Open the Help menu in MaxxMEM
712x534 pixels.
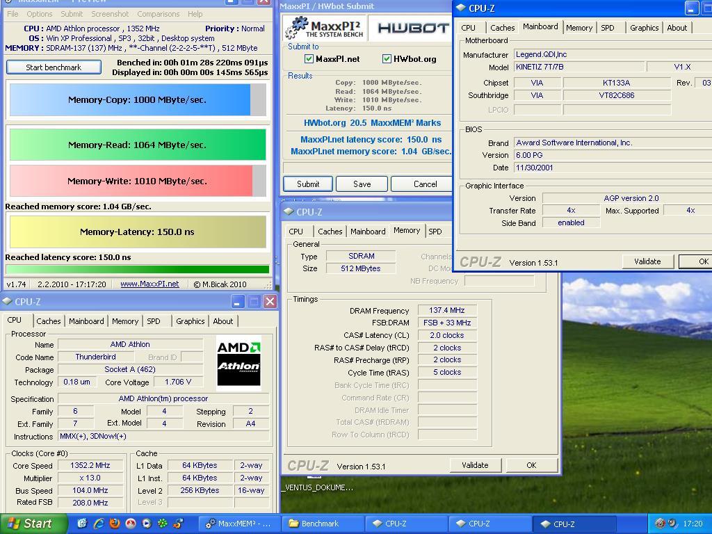click(x=195, y=14)
